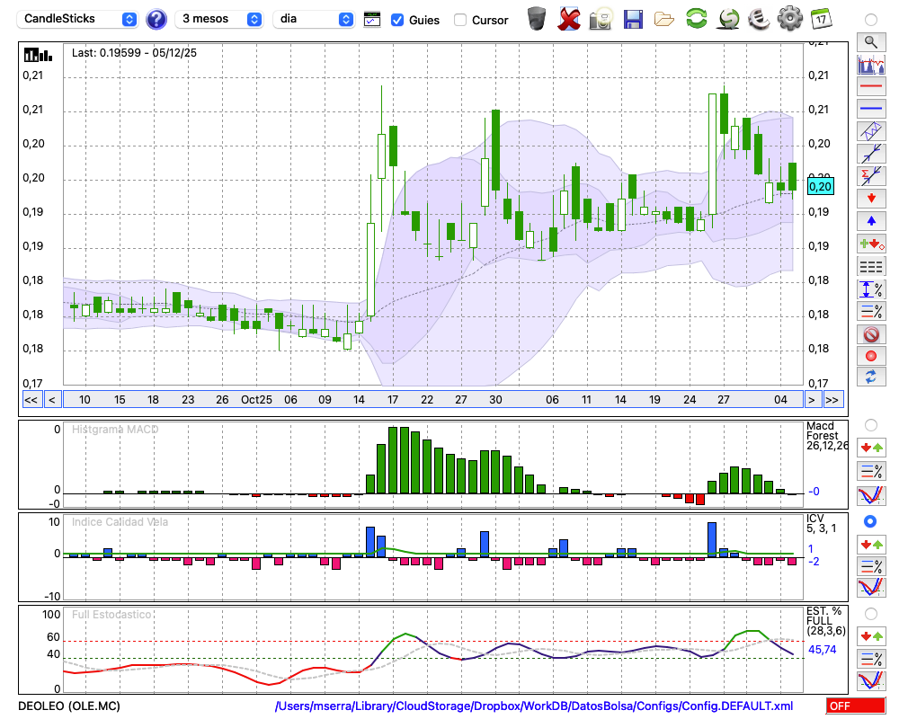This screenshot has height=719, width=899.
Task: Select the radio button beside MACD panel
Action: (870, 424)
